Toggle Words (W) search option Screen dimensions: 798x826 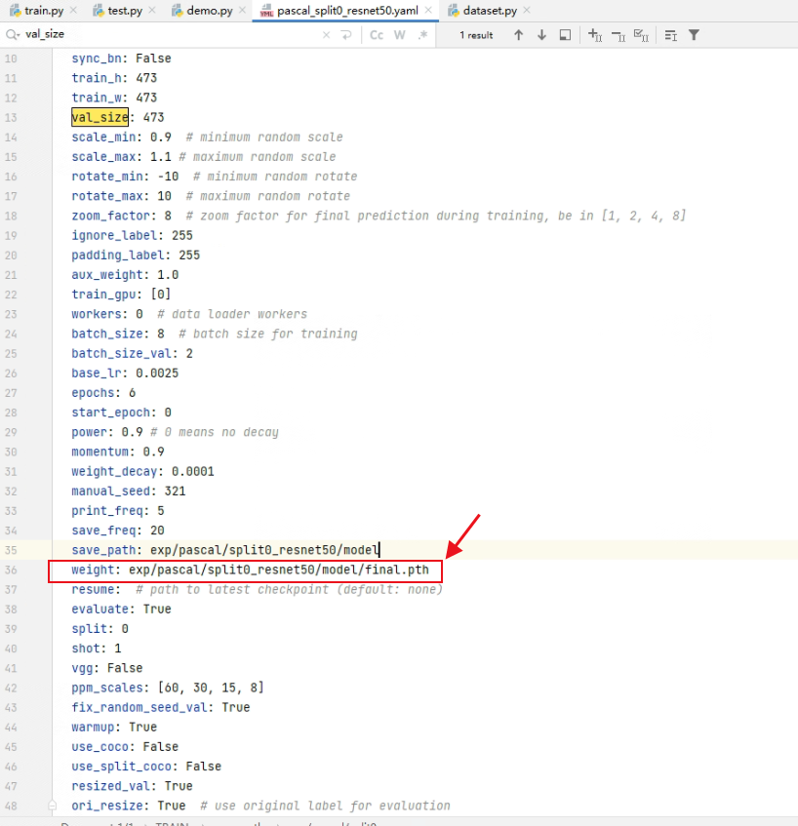400,35
